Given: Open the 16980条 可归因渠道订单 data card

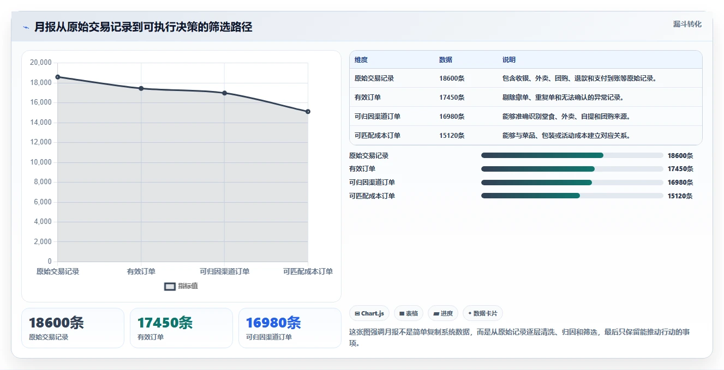Looking at the screenshot, I should [290, 328].
